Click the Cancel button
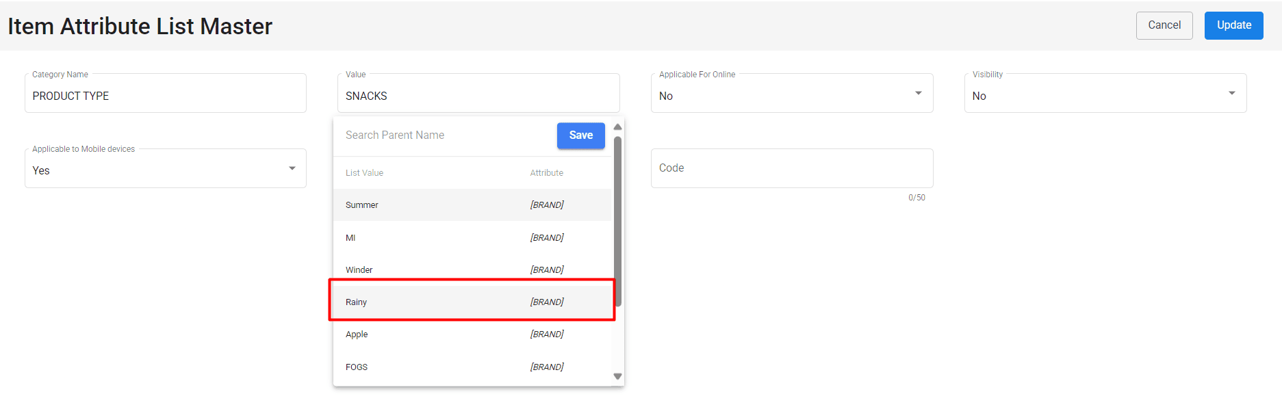This screenshot has width=1282, height=420. (x=1164, y=25)
